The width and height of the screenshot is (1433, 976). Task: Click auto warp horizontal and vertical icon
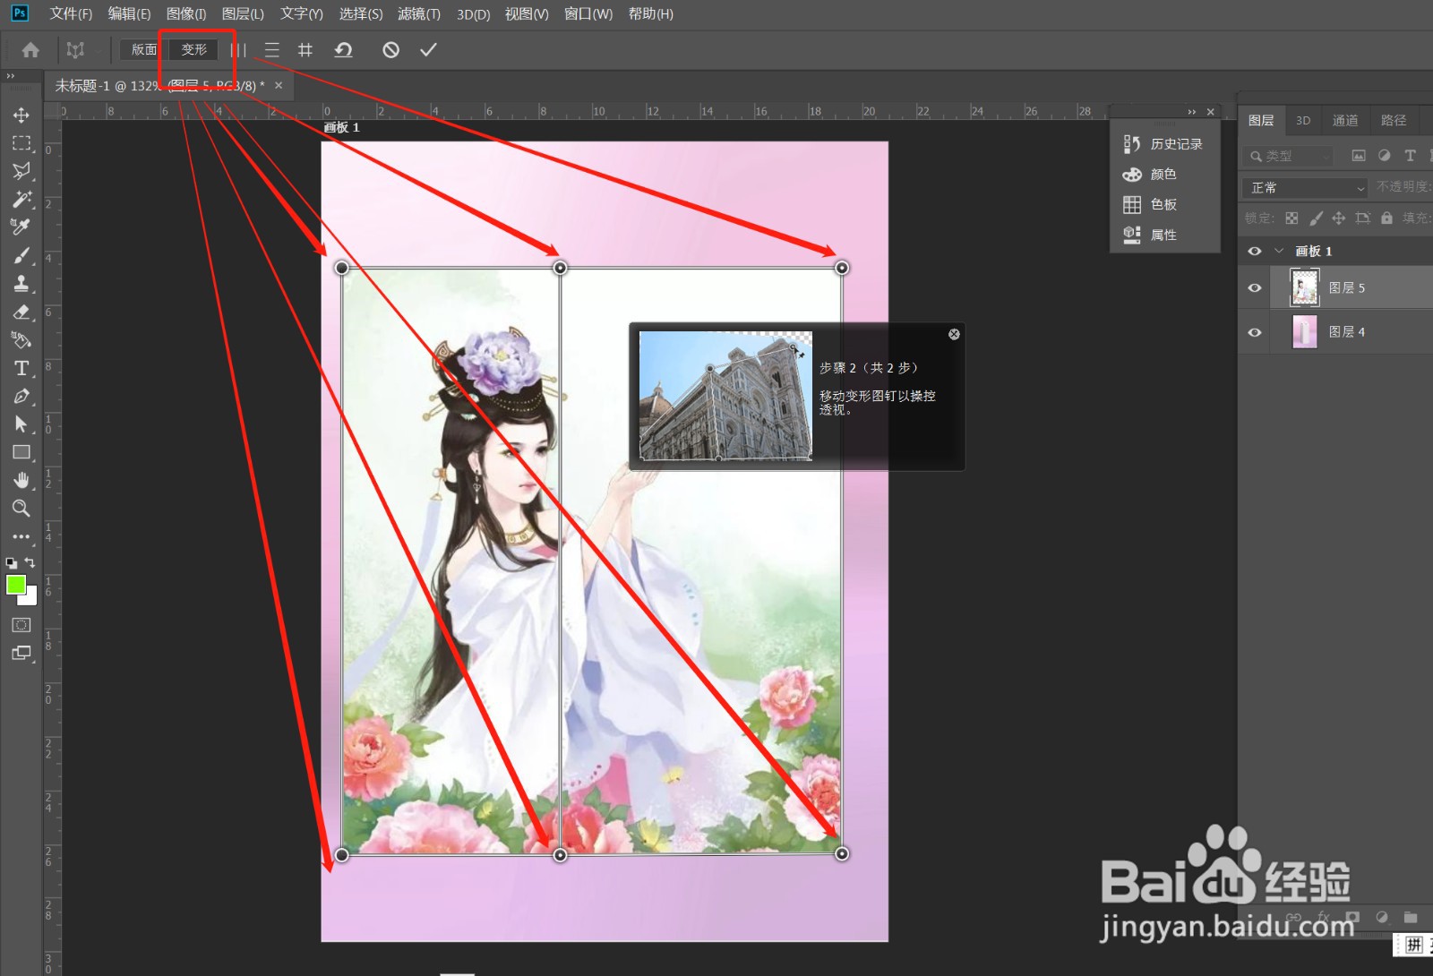click(x=305, y=50)
